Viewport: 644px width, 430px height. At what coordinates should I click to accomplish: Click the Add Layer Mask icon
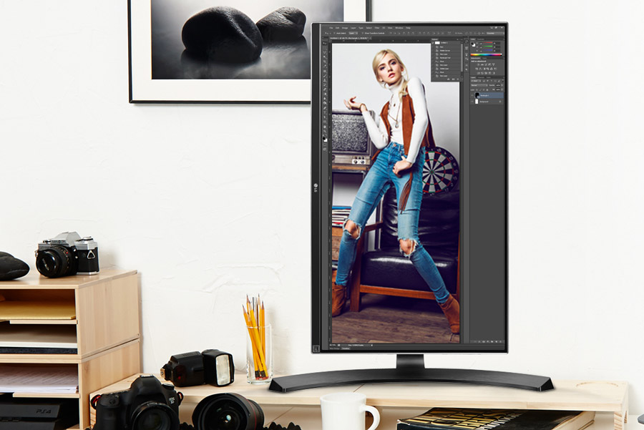tap(484, 341)
